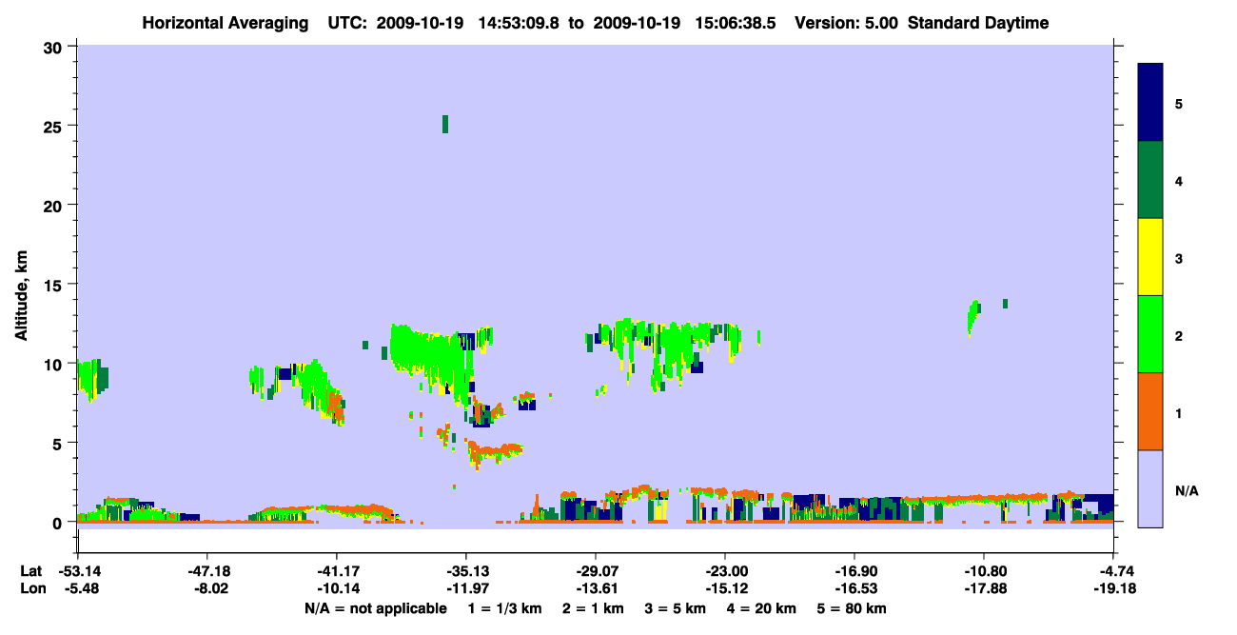Click the colorbar label 5
The width and height of the screenshot is (1237, 635).
tap(1179, 103)
